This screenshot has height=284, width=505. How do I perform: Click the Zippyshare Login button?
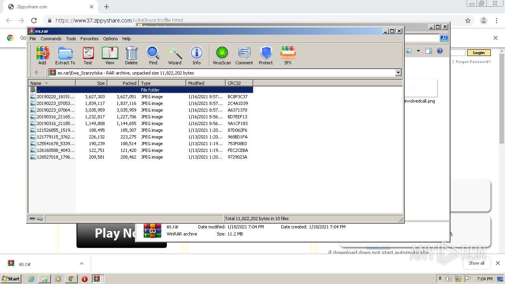[479, 52]
